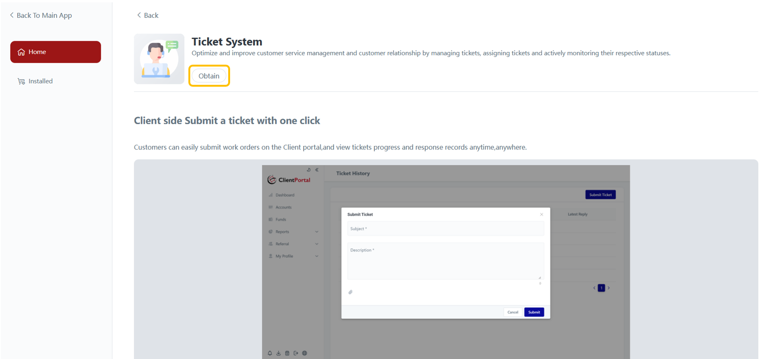Image resolution: width=769 pixels, height=359 pixels.
Task: Close the Submit Ticket dialog with X
Action: click(x=542, y=214)
